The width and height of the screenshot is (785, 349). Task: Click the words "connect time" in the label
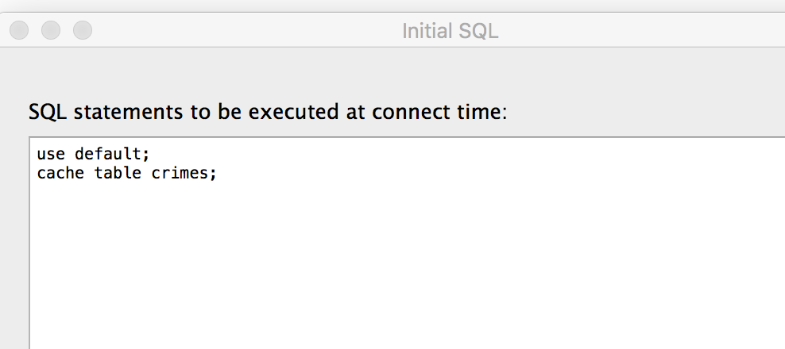pyautogui.click(x=448, y=112)
